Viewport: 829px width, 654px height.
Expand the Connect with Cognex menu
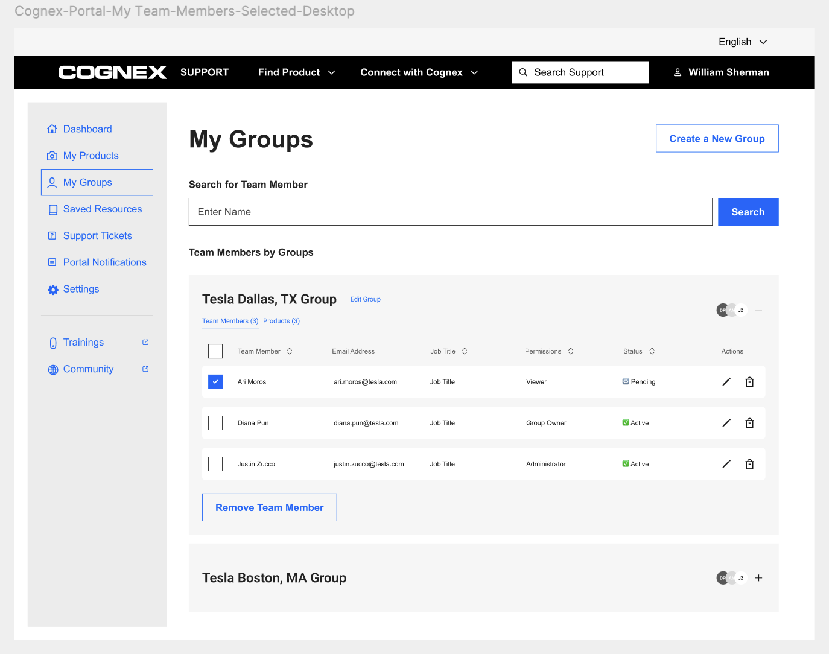point(419,72)
